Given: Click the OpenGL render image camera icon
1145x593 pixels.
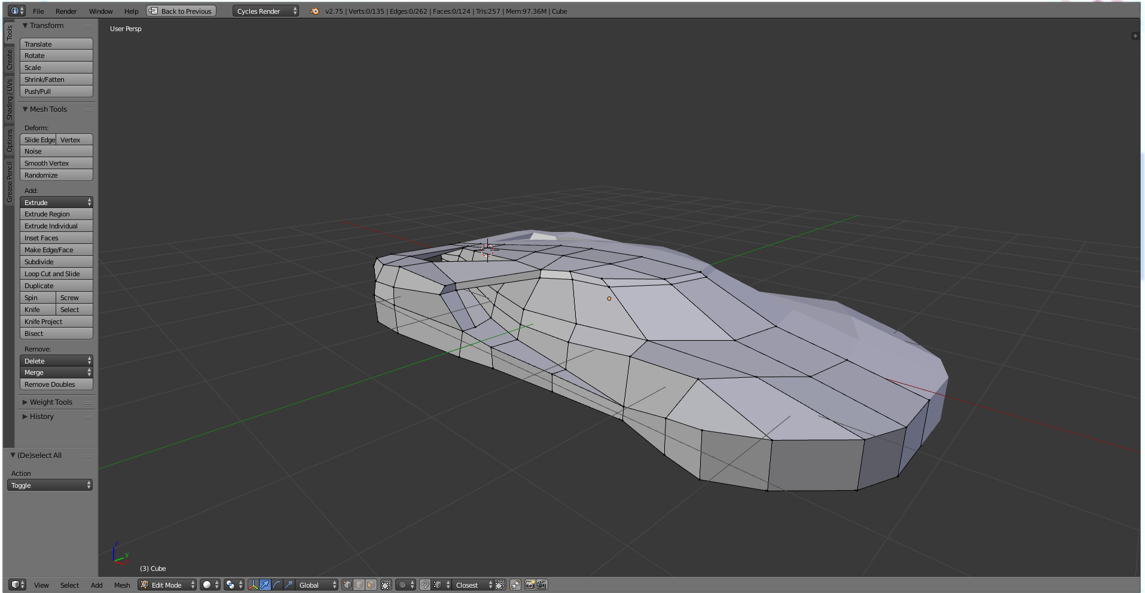Looking at the screenshot, I should (x=530, y=585).
